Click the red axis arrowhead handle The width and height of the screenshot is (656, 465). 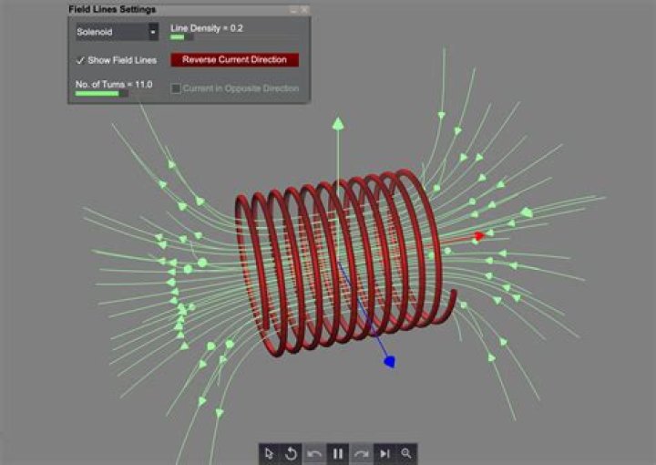(x=479, y=236)
